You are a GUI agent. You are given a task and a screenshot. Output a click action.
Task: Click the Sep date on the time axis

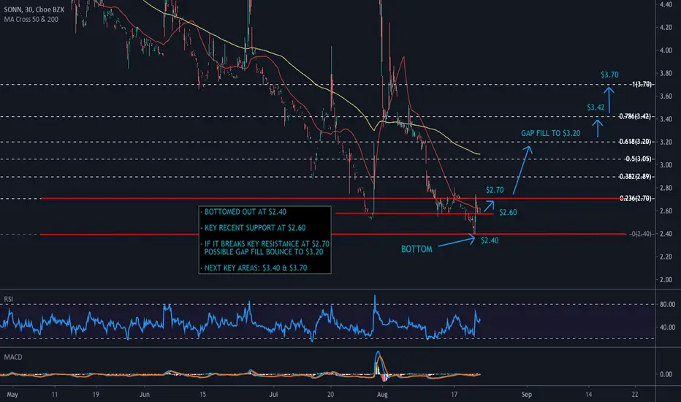tap(526, 395)
